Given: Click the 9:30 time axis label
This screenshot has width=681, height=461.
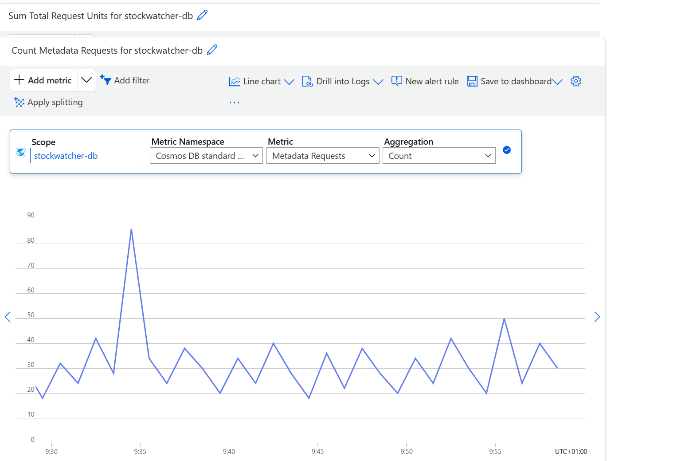Looking at the screenshot, I should click(x=51, y=452).
